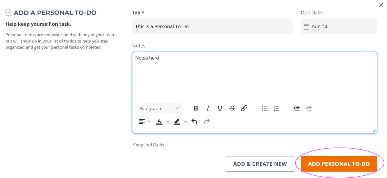387x178 pixels.
Task: Click Add & Create New button
Action: (260, 164)
